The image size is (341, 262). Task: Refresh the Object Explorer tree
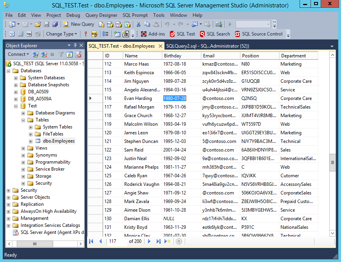click(70, 54)
